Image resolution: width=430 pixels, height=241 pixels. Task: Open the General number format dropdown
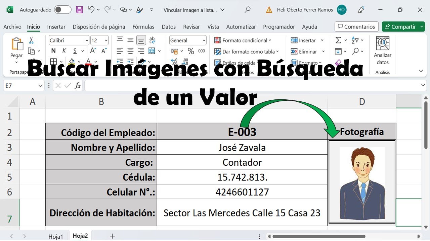(x=204, y=41)
